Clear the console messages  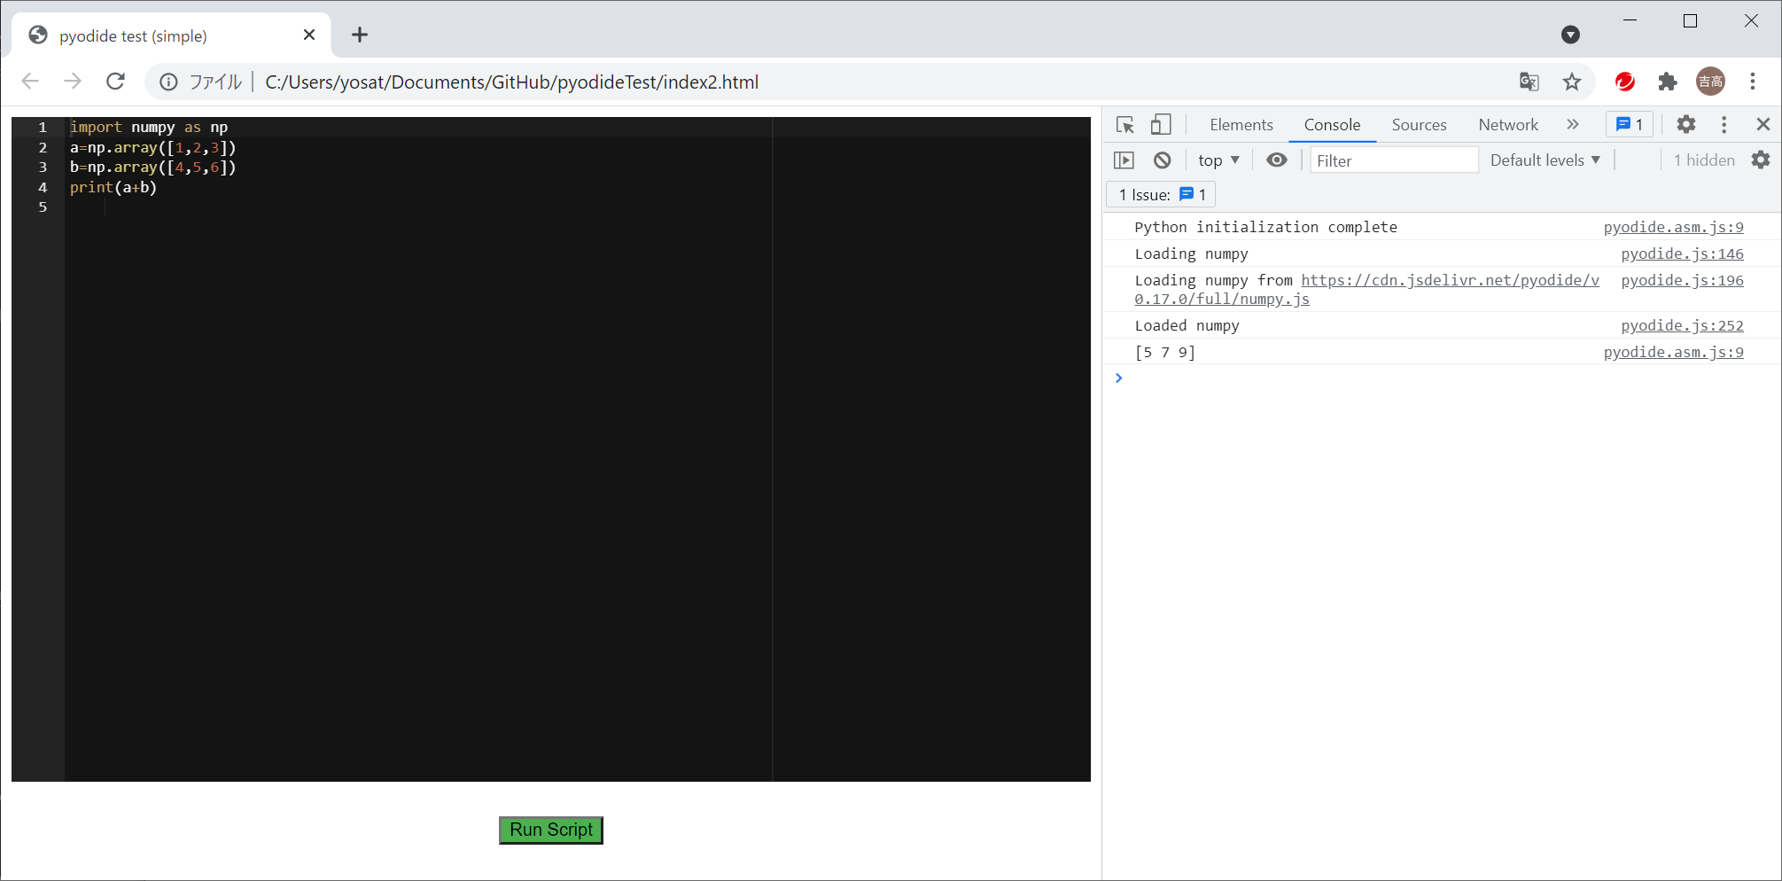(x=1162, y=160)
